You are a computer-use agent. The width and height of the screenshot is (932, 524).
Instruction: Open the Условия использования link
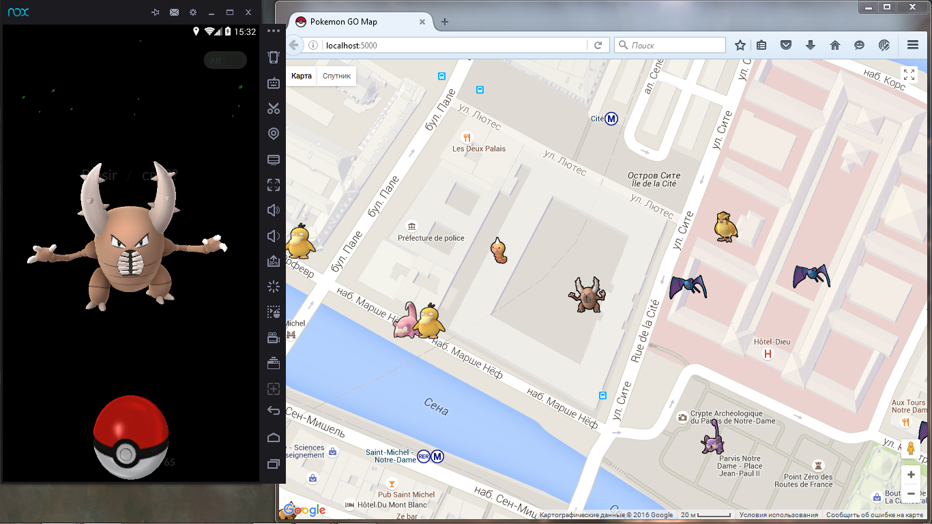[x=778, y=515]
